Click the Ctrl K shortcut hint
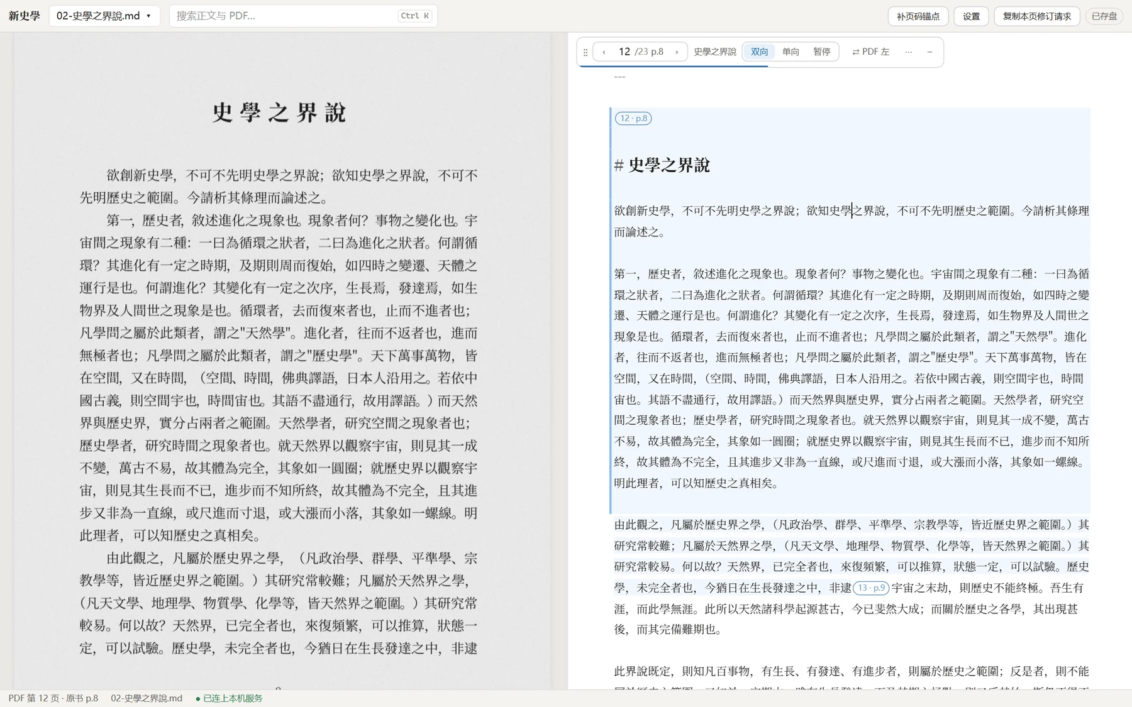The height and width of the screenshot is (707, 1132). 414,16
